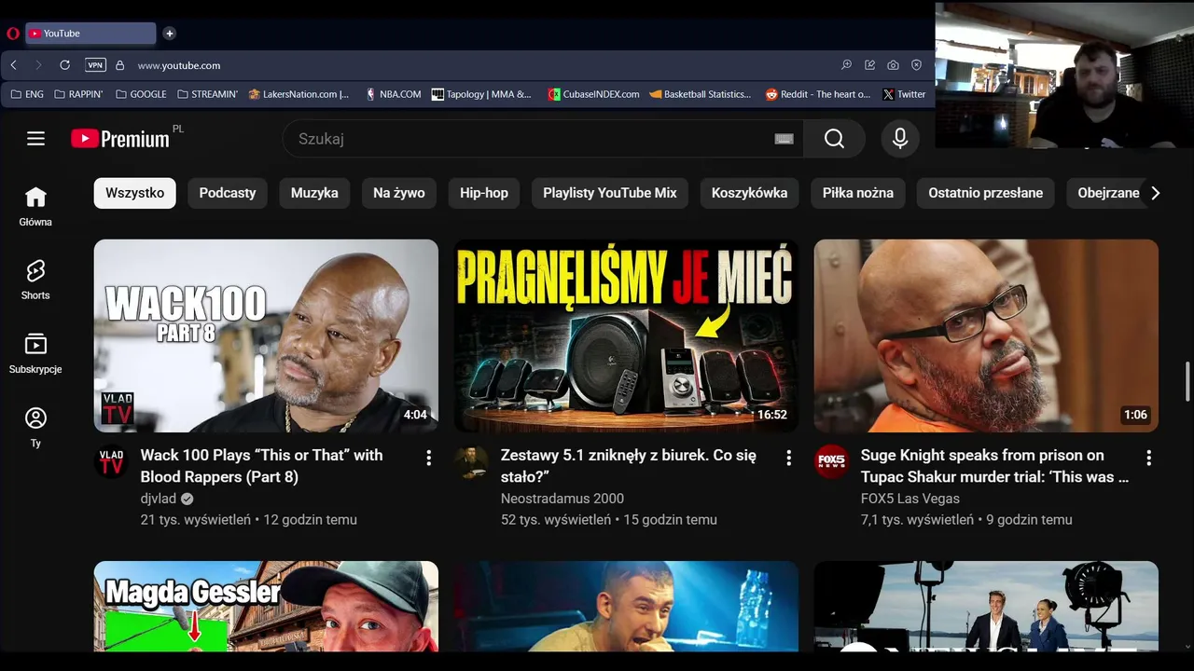Click the page vertical scrollbar thumb
The height and width of the screenshot is (671, 1194).
click(1187, 382)
